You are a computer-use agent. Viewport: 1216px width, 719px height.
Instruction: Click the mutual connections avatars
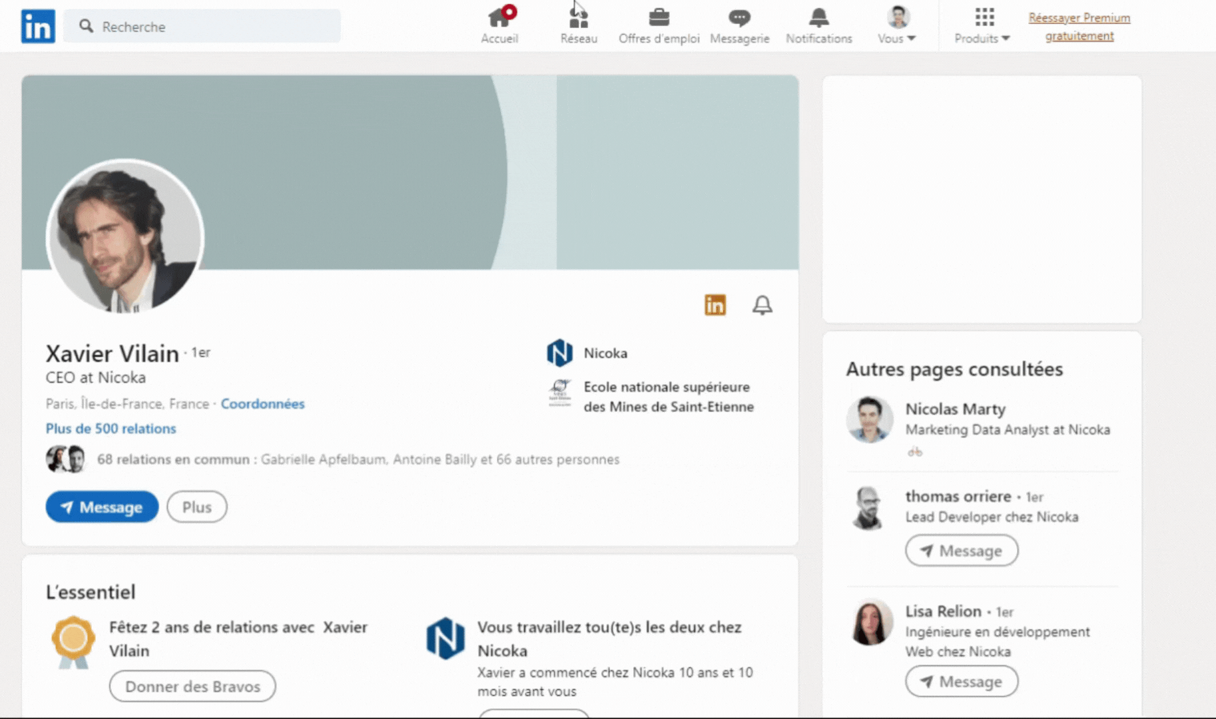tap(66, 459)
